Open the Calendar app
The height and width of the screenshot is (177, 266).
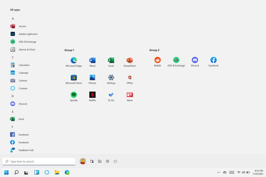(19, 73)
